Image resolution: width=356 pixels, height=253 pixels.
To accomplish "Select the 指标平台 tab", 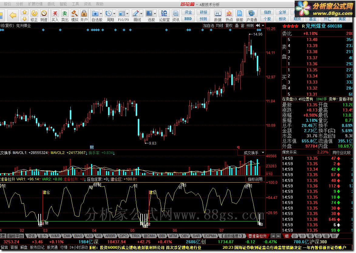I will (15, 236).
